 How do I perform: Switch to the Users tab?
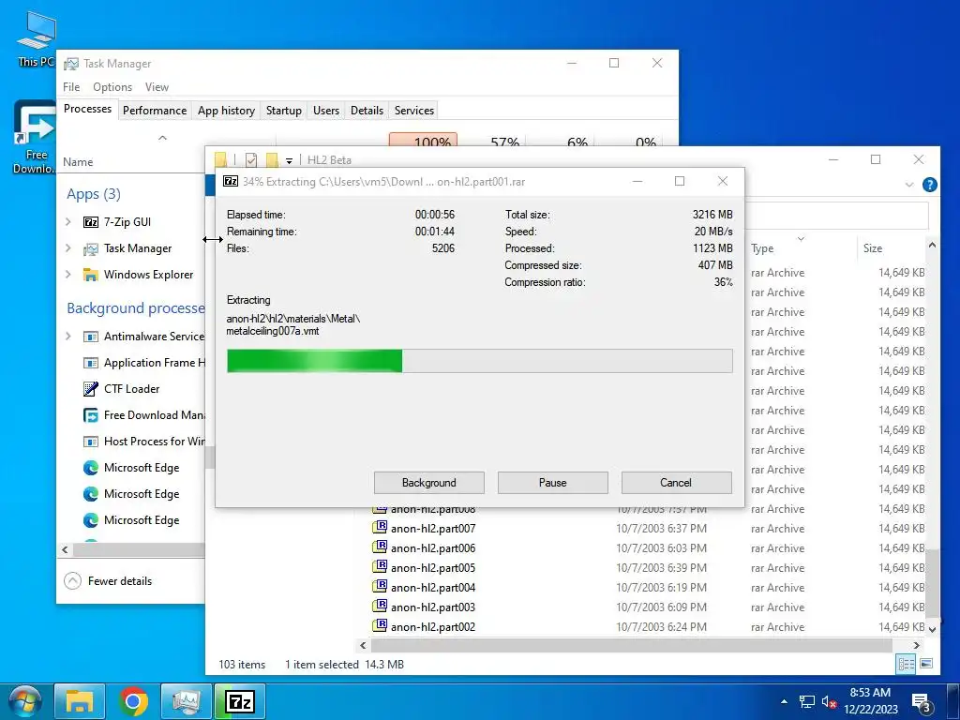(325, 111)
